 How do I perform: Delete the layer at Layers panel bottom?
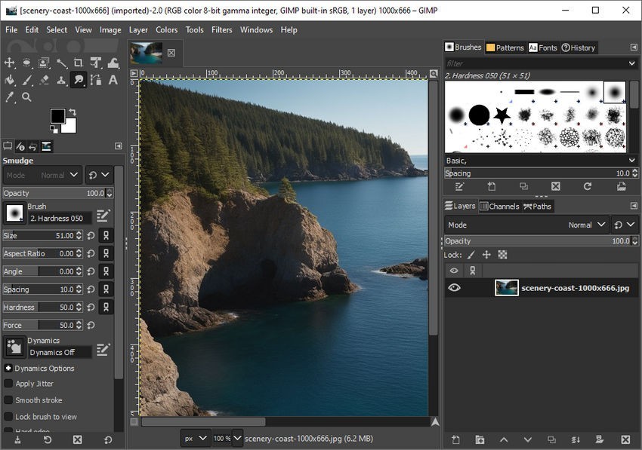point(625,439)
